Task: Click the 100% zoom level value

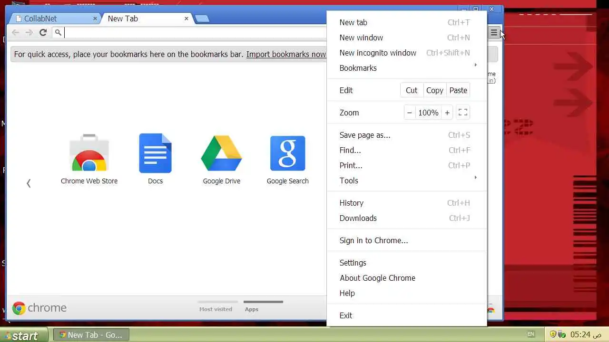Action: pyautogui.click(x=428, y=113)
